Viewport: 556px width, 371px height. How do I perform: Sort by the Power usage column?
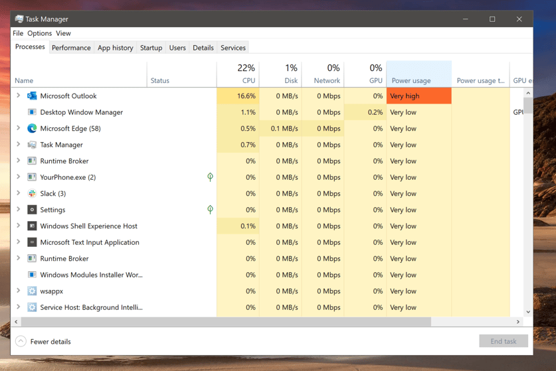(x=418, y=74)
